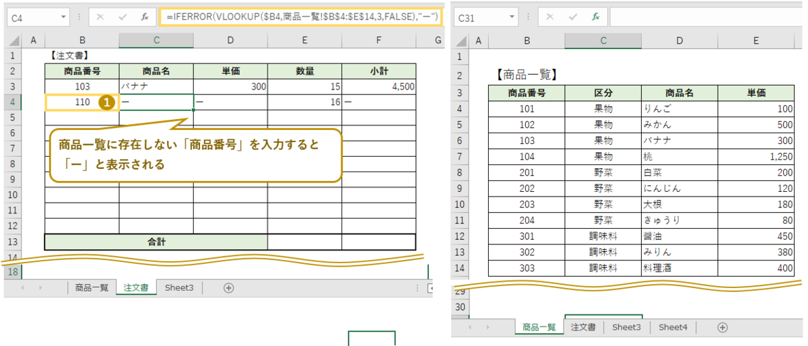Click cancel X icon in left formula bar
This screenshot has height=346, width=808.
click(x=100, y=18)
